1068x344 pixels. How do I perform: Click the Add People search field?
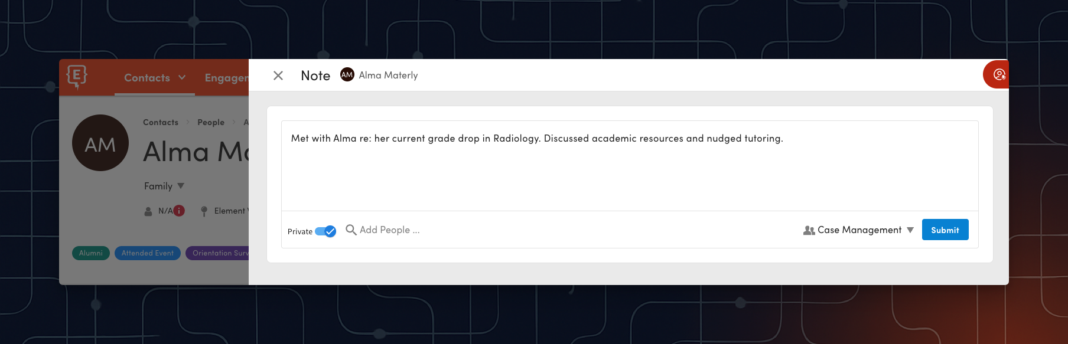(x=390, y=230)
